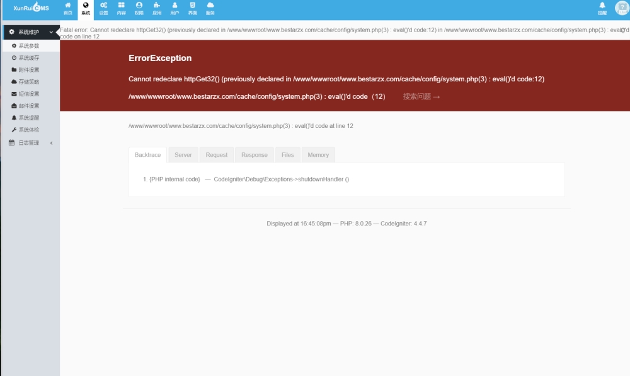
Task: Select 附件设置 in the sidebar
Action: [x=28, y=70]
